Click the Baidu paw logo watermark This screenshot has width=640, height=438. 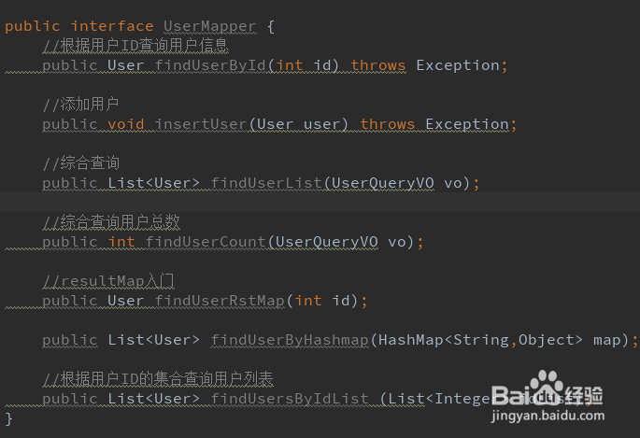point(547,383)
